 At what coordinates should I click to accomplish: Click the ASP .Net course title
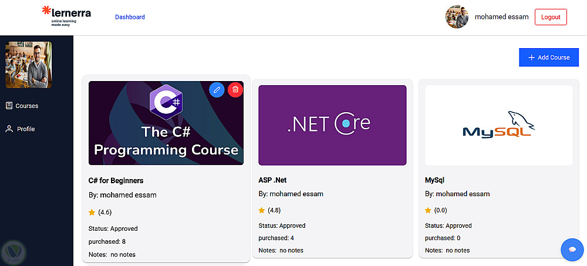point(272,180)
